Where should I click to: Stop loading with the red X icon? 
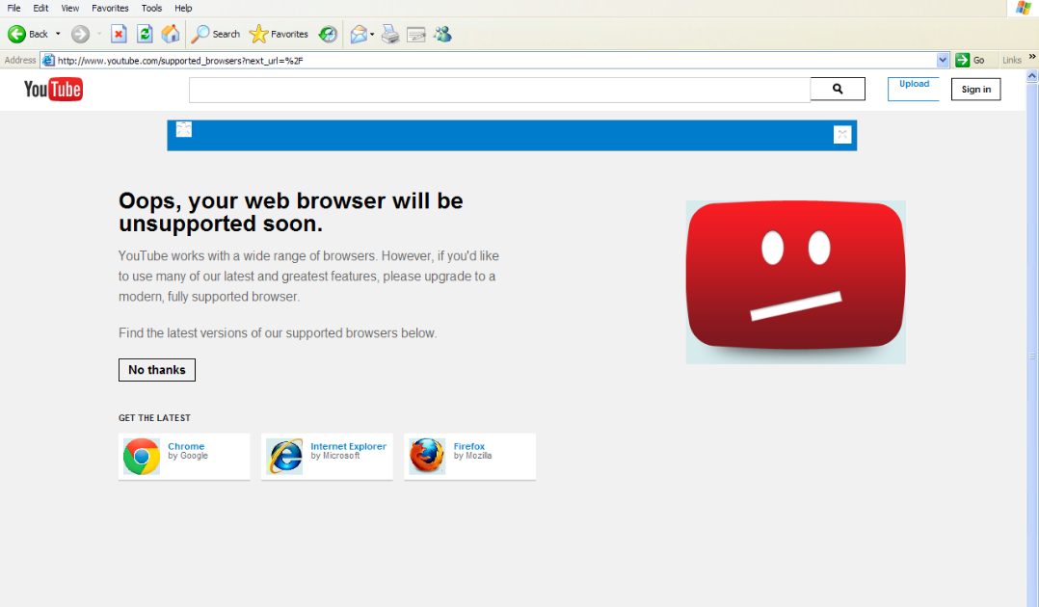[x=119, y=34]
